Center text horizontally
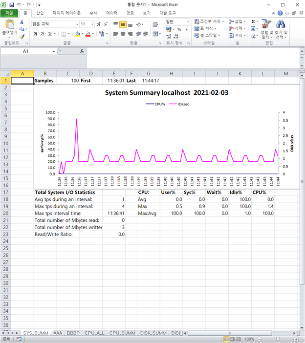This screenshot has width=305, height=343. click(x=123, y=34)
